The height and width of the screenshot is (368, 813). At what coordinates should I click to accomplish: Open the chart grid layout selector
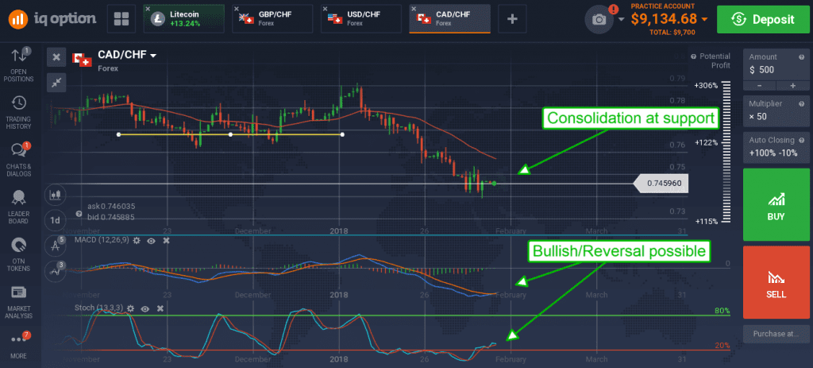point(121,19)
